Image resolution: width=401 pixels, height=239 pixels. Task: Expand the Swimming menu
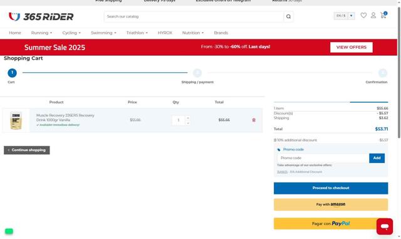(103, 33)
